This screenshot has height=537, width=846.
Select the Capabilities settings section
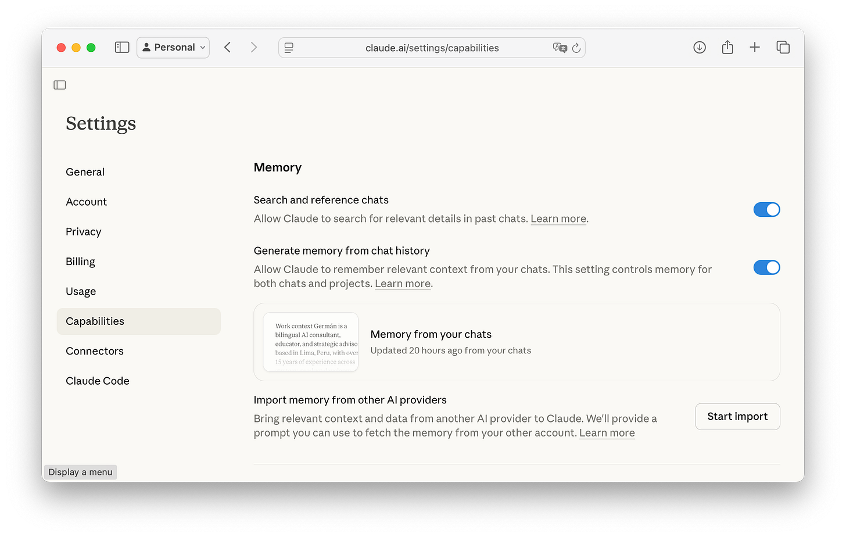click(139, 321)
